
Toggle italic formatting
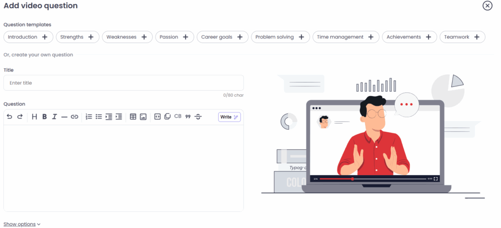tap(54, 117)
